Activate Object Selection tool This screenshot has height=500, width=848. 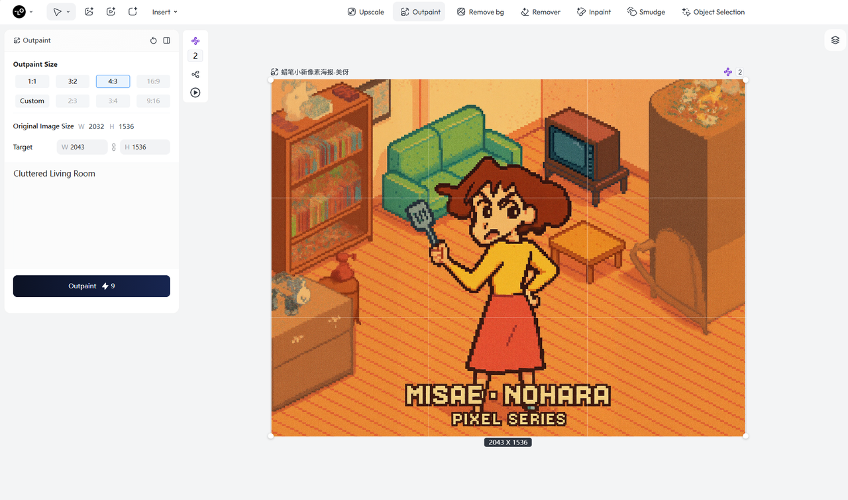coord(713,12)
